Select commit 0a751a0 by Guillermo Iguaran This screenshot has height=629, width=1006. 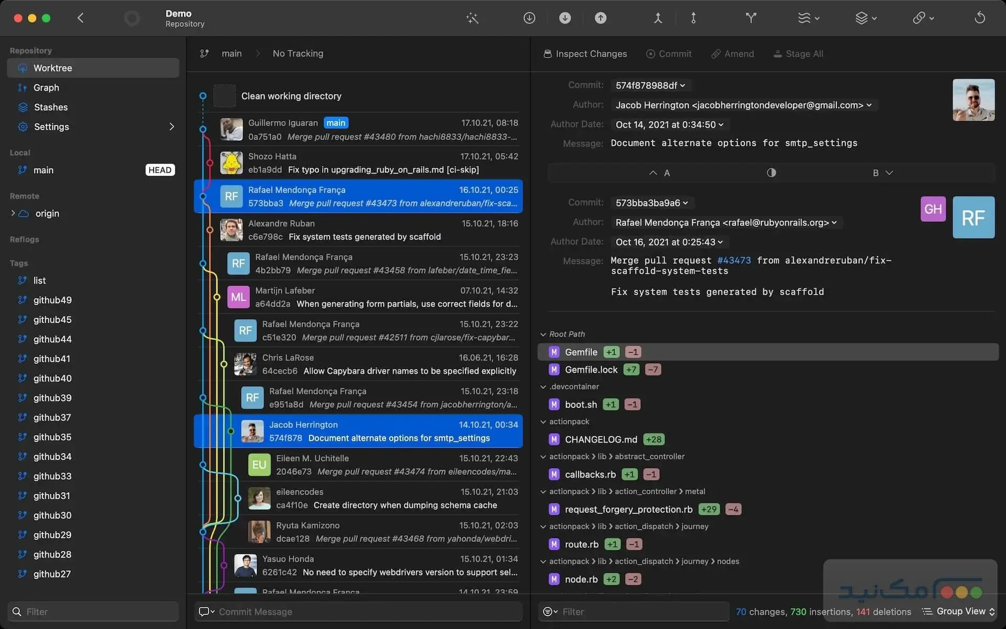(358, 129)
